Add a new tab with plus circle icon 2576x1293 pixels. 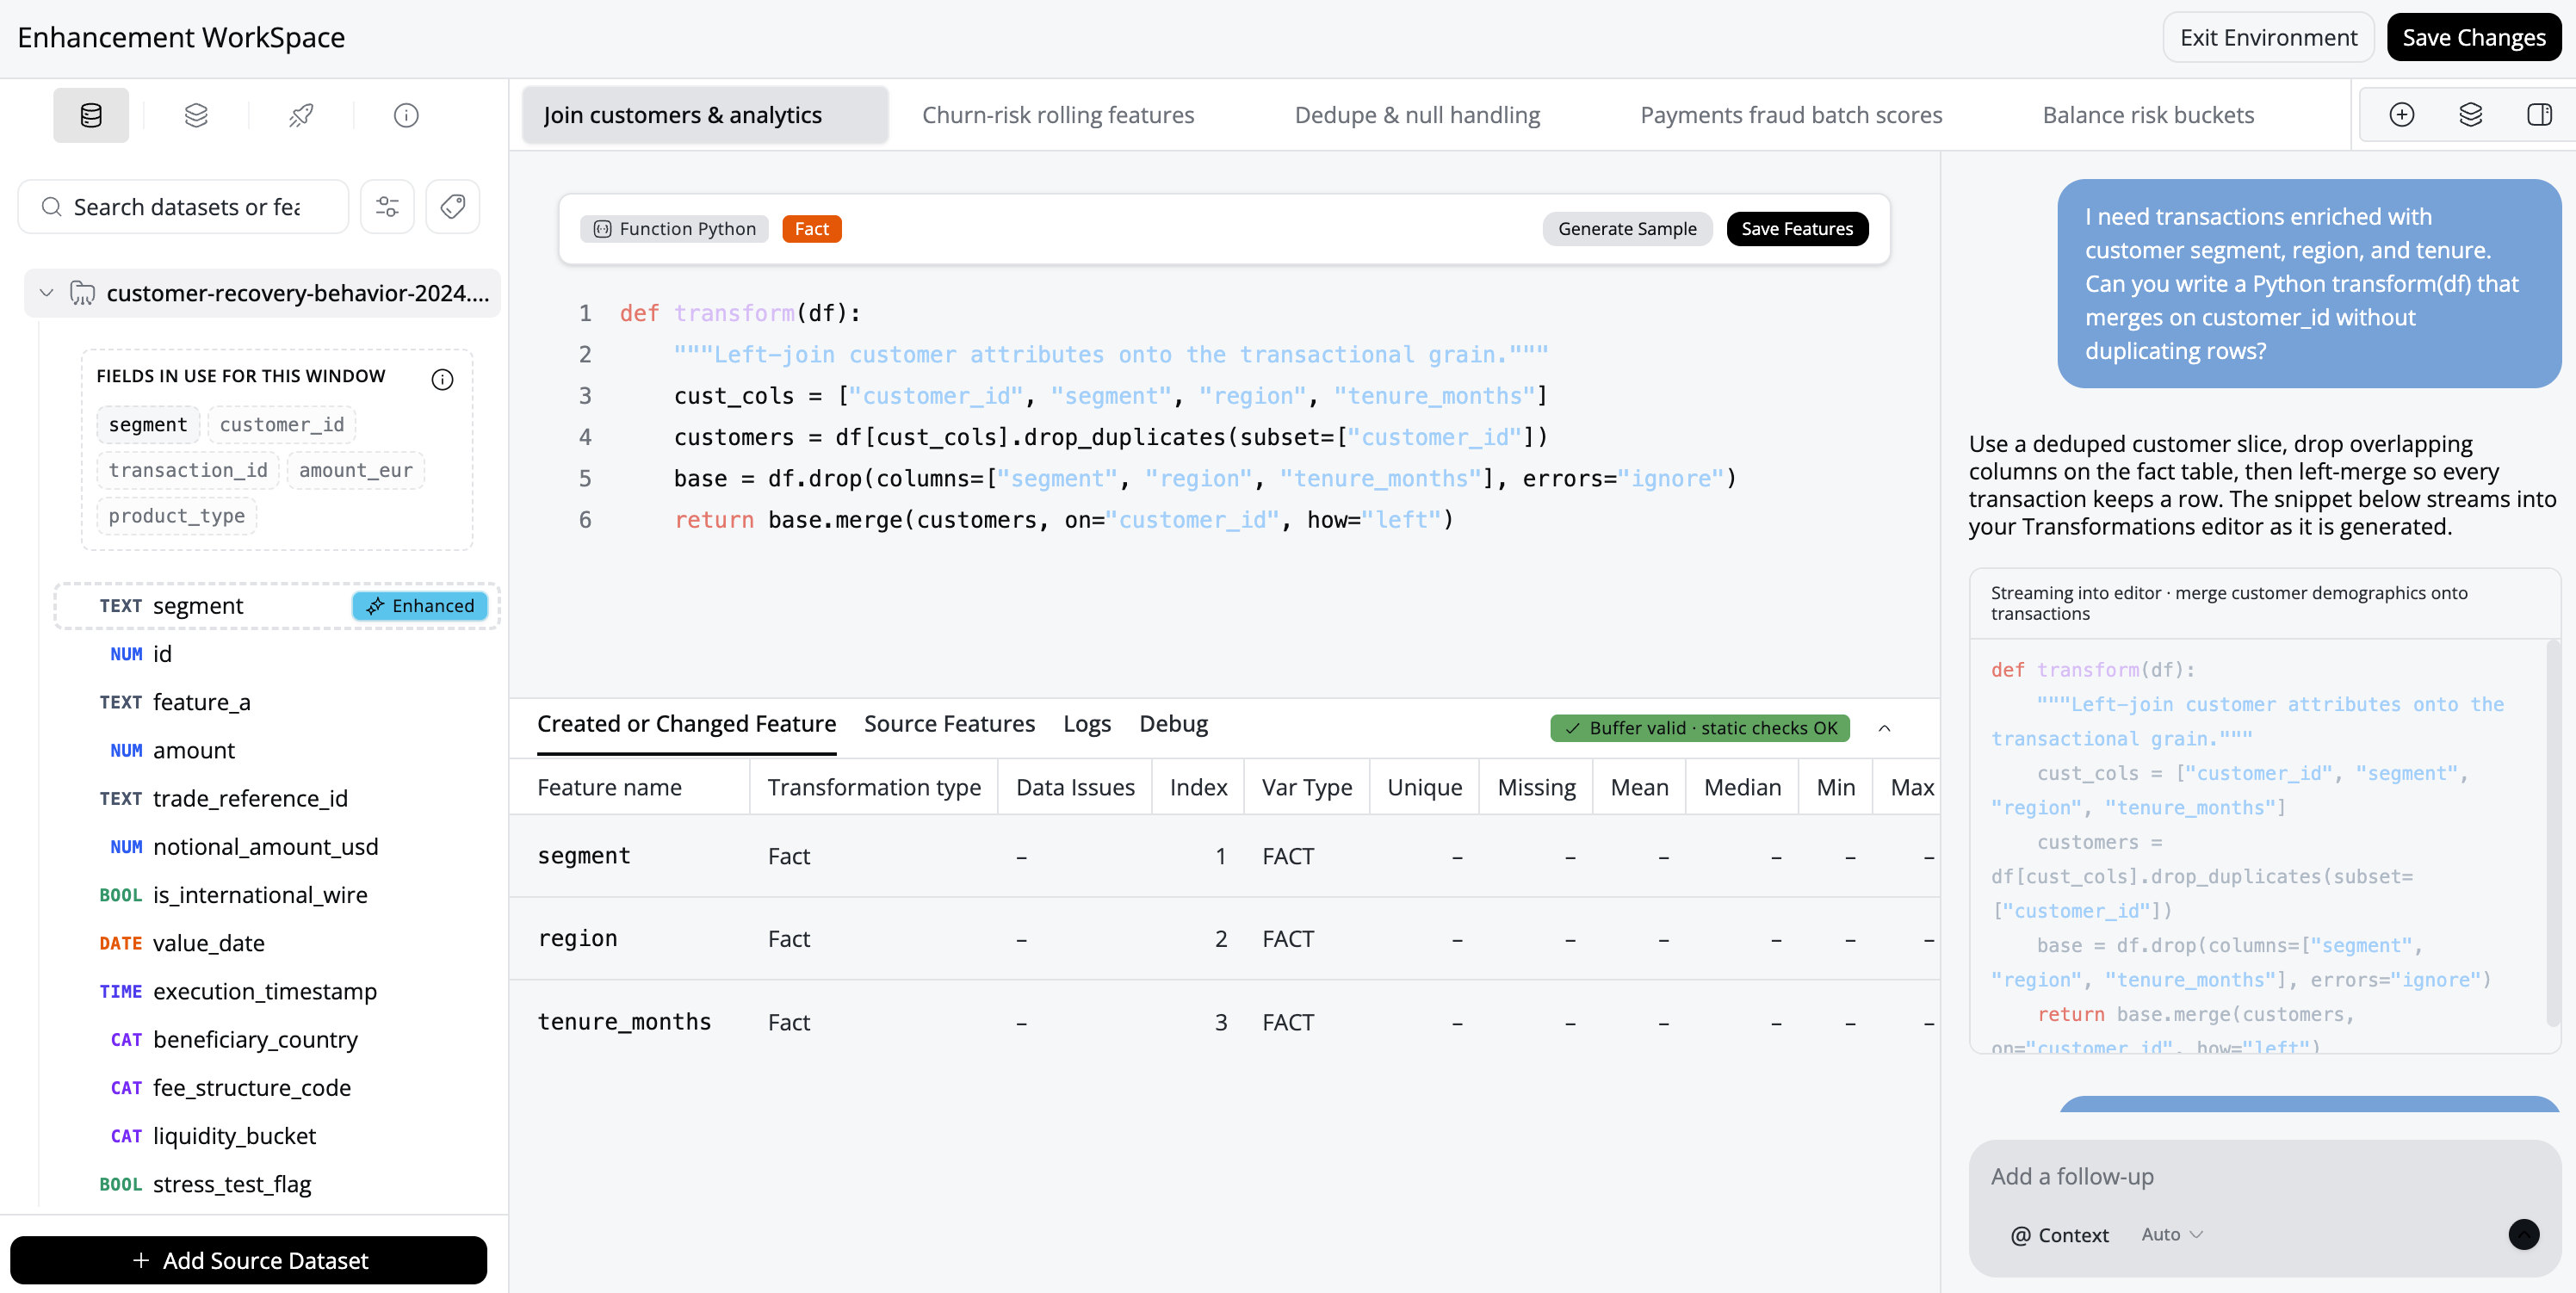(x=2401, y=115)
